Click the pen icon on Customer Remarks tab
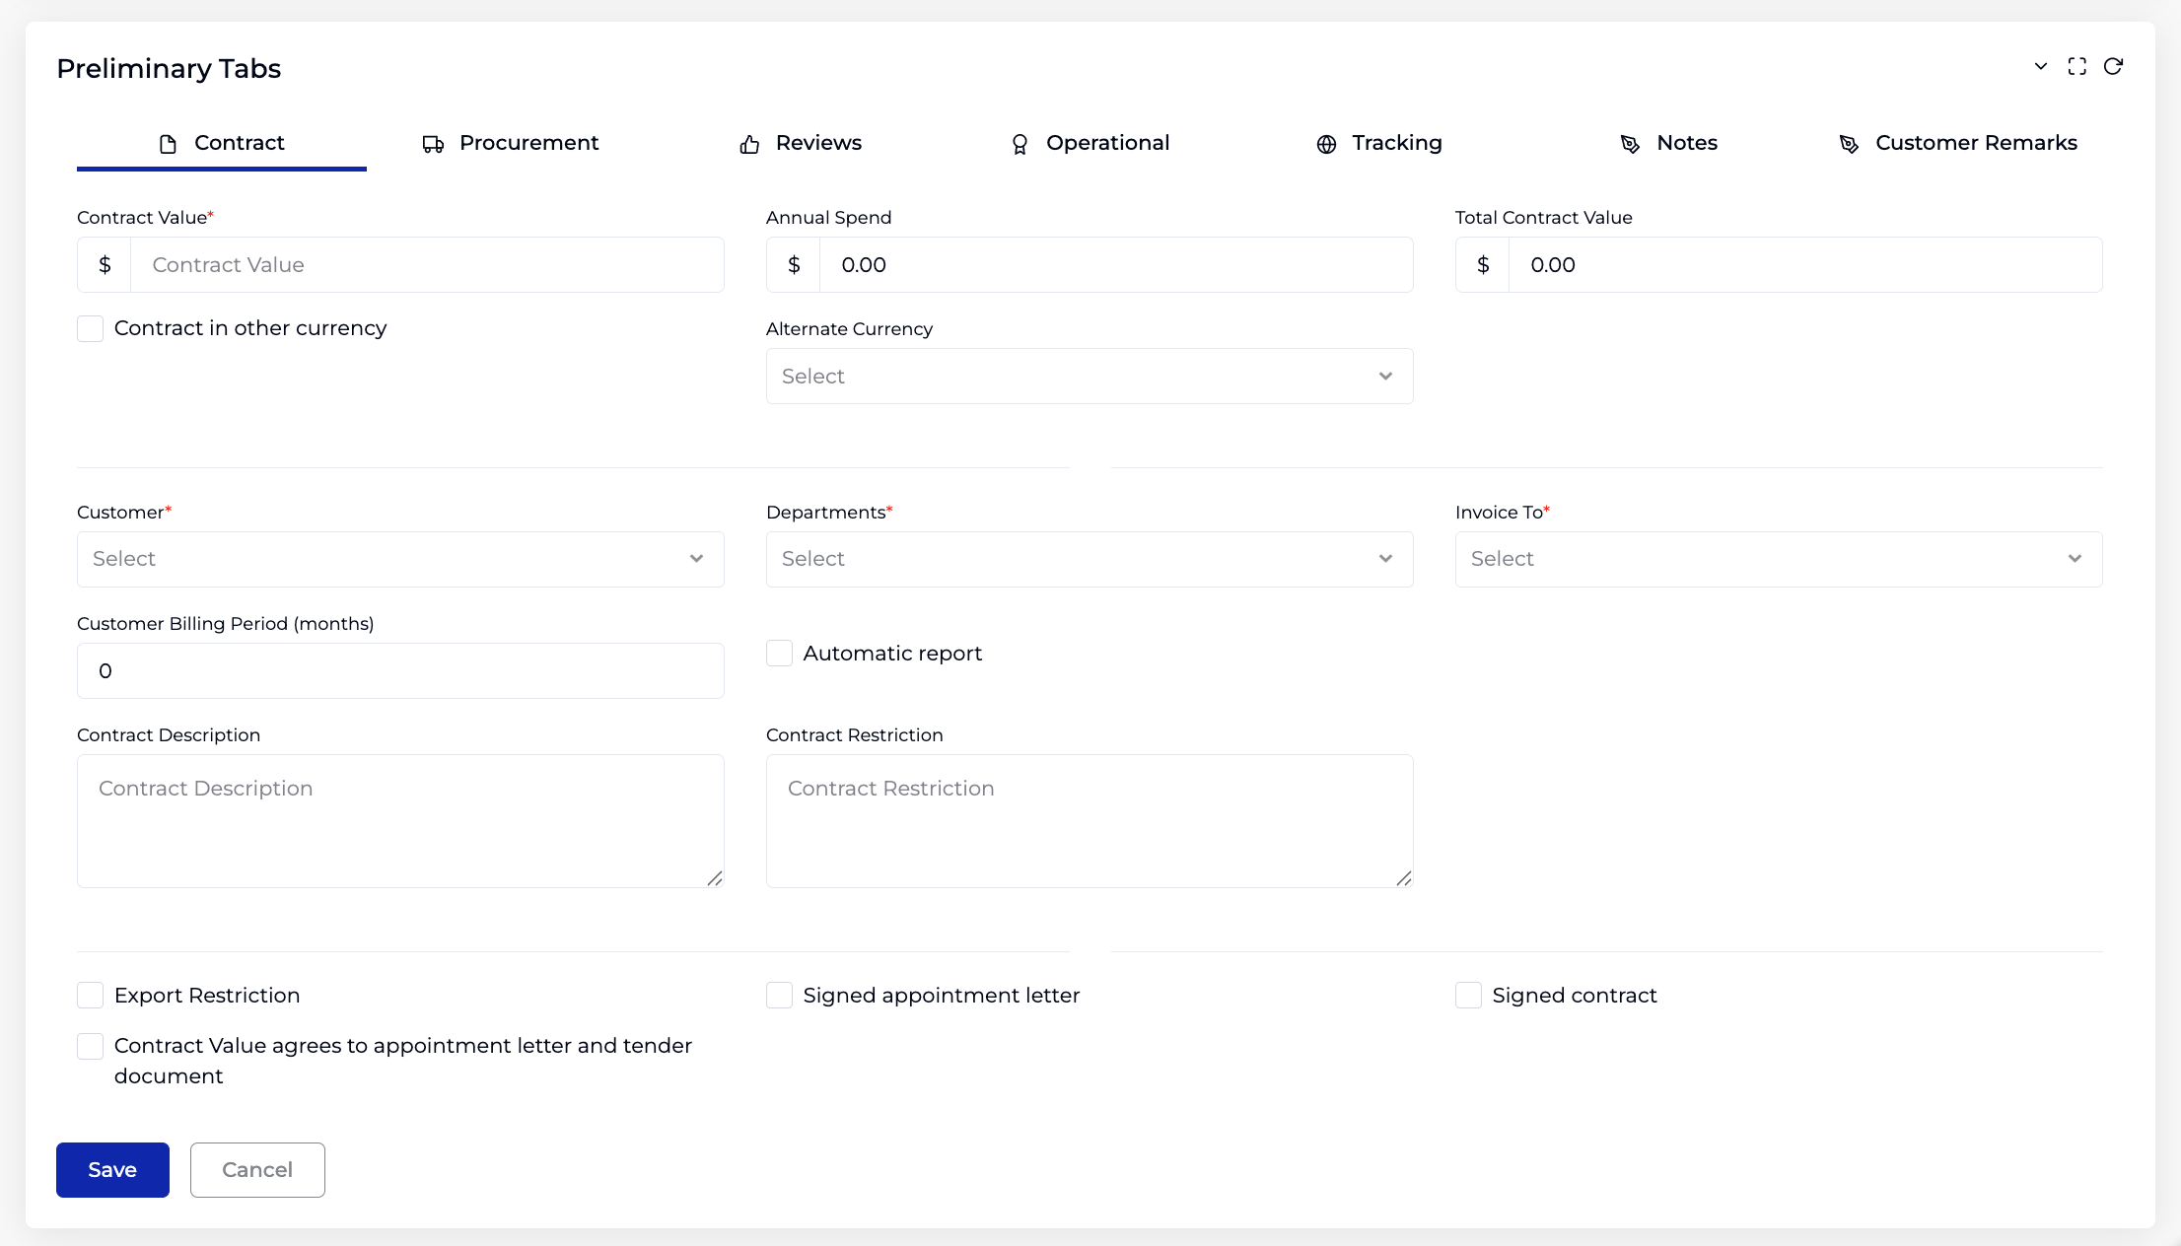 tap(1850, 144)
